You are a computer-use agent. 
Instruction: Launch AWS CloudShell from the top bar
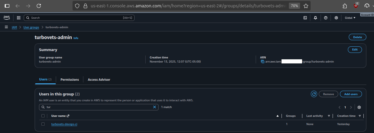305,18
